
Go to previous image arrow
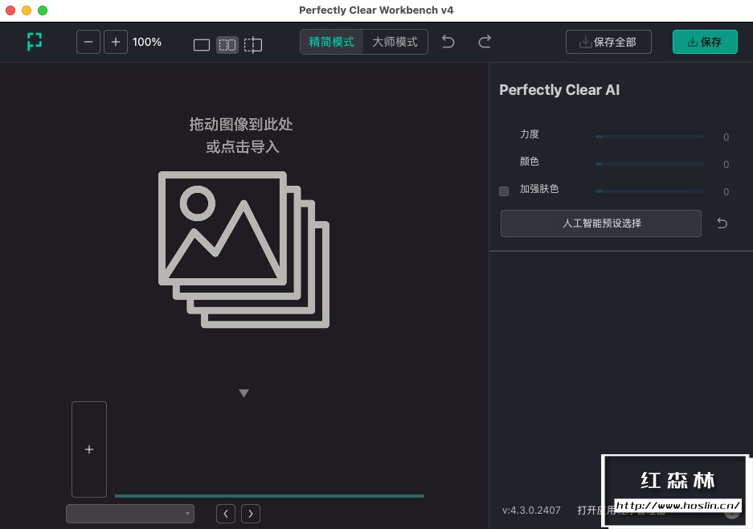tap(226, 514)
